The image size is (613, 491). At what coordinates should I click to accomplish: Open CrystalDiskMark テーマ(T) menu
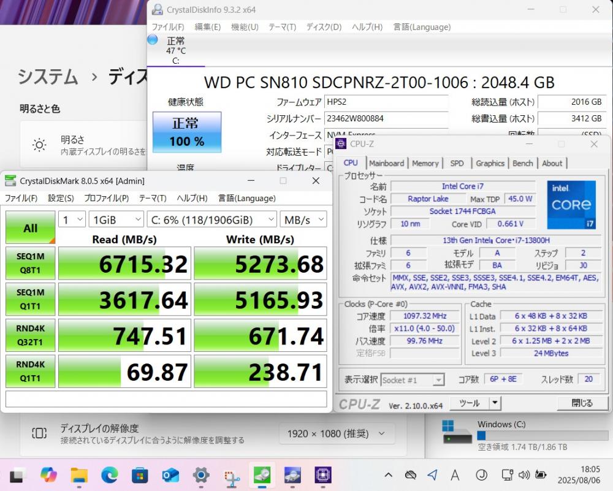153,198
